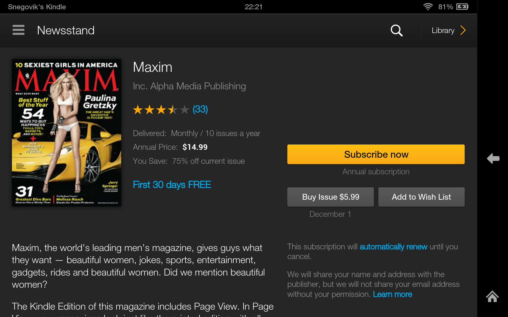Click the Subscribe now button
This screenshot has width=508, height=317.
pos(376,154)
